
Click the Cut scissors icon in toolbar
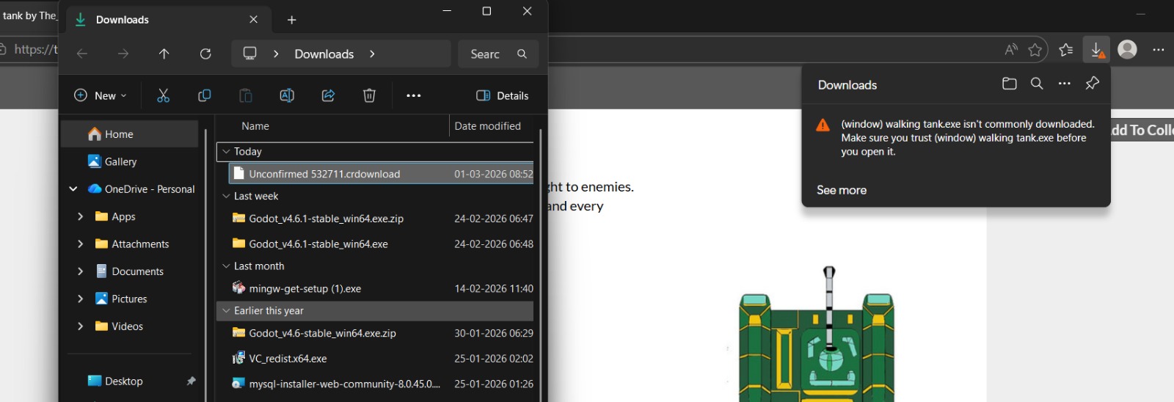click(x=163, y=95)
